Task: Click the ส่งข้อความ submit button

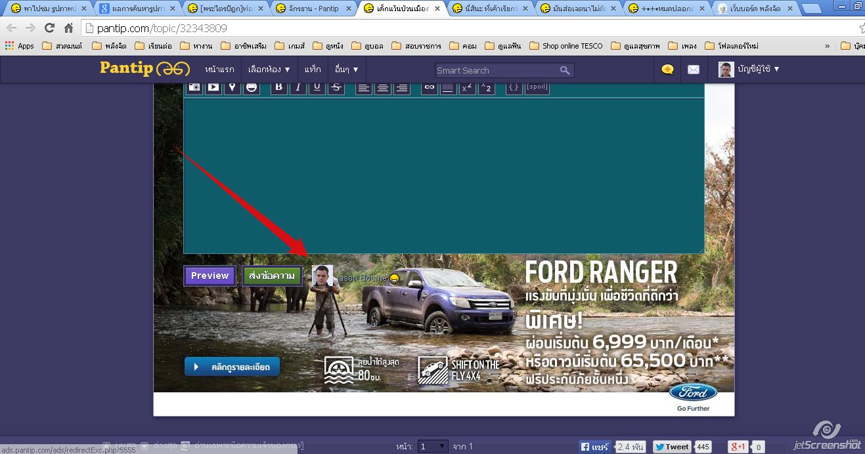Action: point(272,276)
